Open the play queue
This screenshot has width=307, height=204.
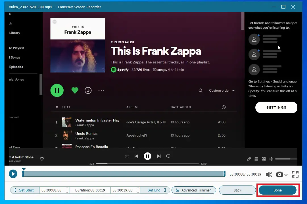point(256,159)
